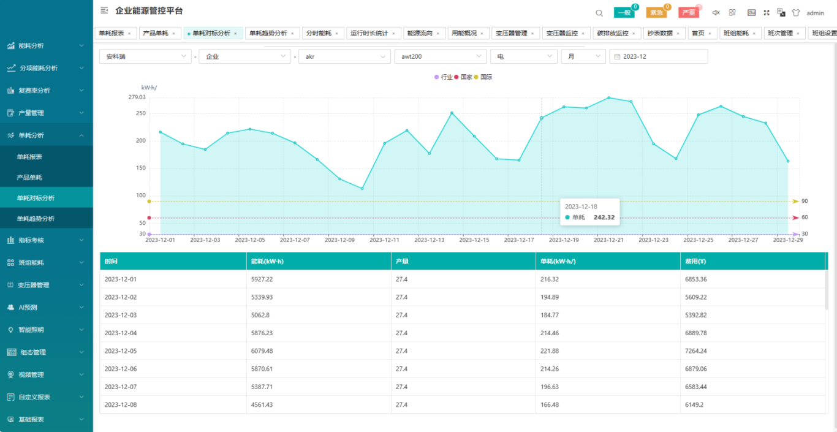Open the four-square grid/QR icon
This screenshot has height=432, width=837.
[732, 12]
